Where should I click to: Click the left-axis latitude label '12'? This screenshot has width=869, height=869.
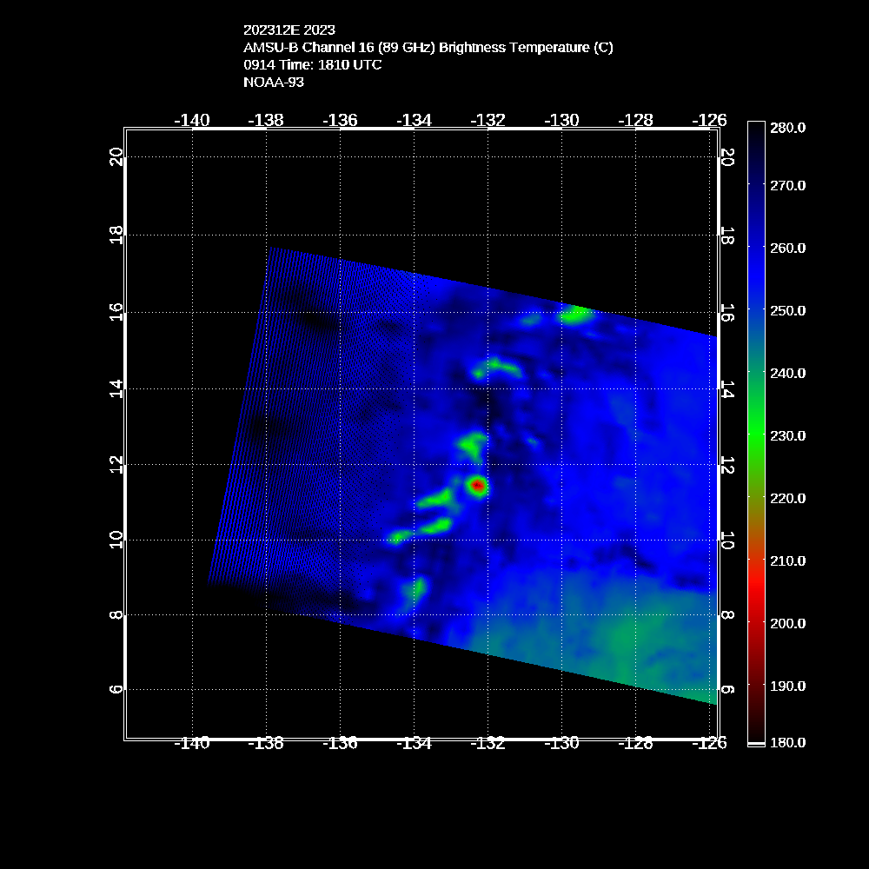(x=116, y=465)
